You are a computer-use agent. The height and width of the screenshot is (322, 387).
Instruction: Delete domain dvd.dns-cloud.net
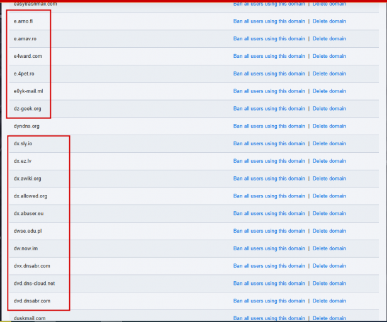pyautogui.click(x=329, y=284)
